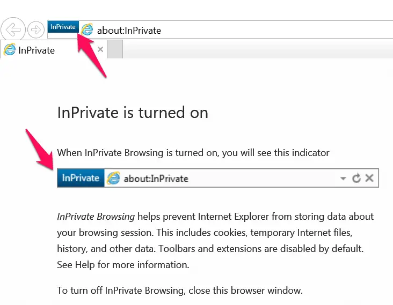Click the dropdown arrow in the example indicator image
The image size is (393, 305).
(x=343, y=178)
